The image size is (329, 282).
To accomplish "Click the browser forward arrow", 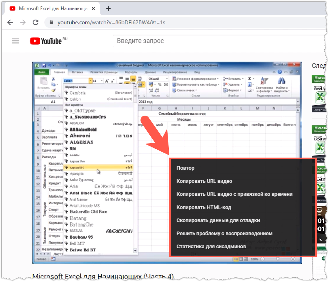I will coord(23,22).
